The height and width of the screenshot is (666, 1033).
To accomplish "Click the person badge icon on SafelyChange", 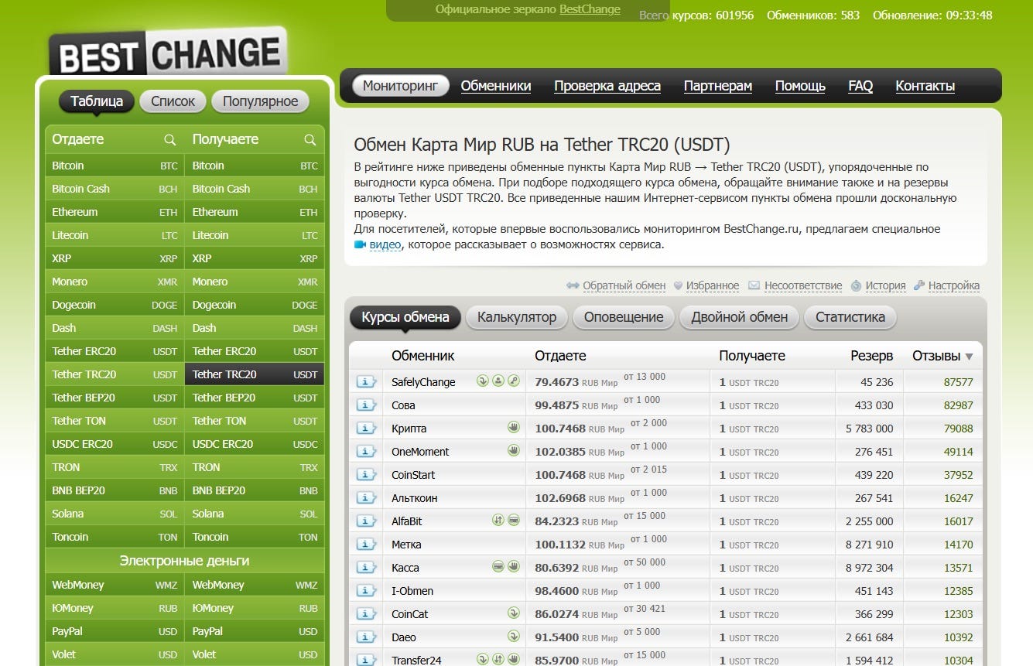I will [x=498, y=381].
